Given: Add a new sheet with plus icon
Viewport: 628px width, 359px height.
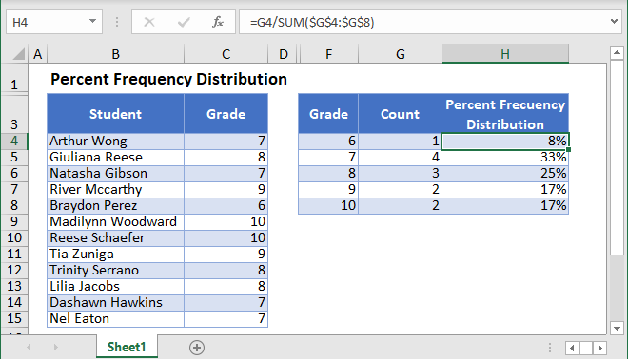Looking at the screenshot, I should tap(197, 348).
